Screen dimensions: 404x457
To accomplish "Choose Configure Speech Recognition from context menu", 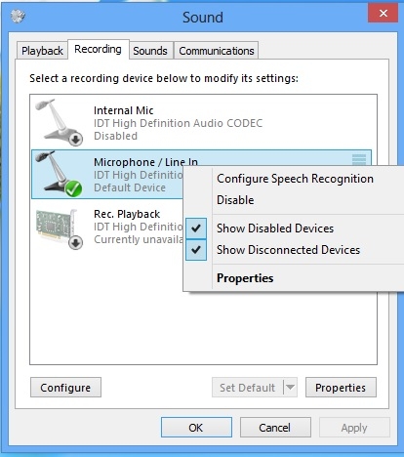I will point(295,179).
